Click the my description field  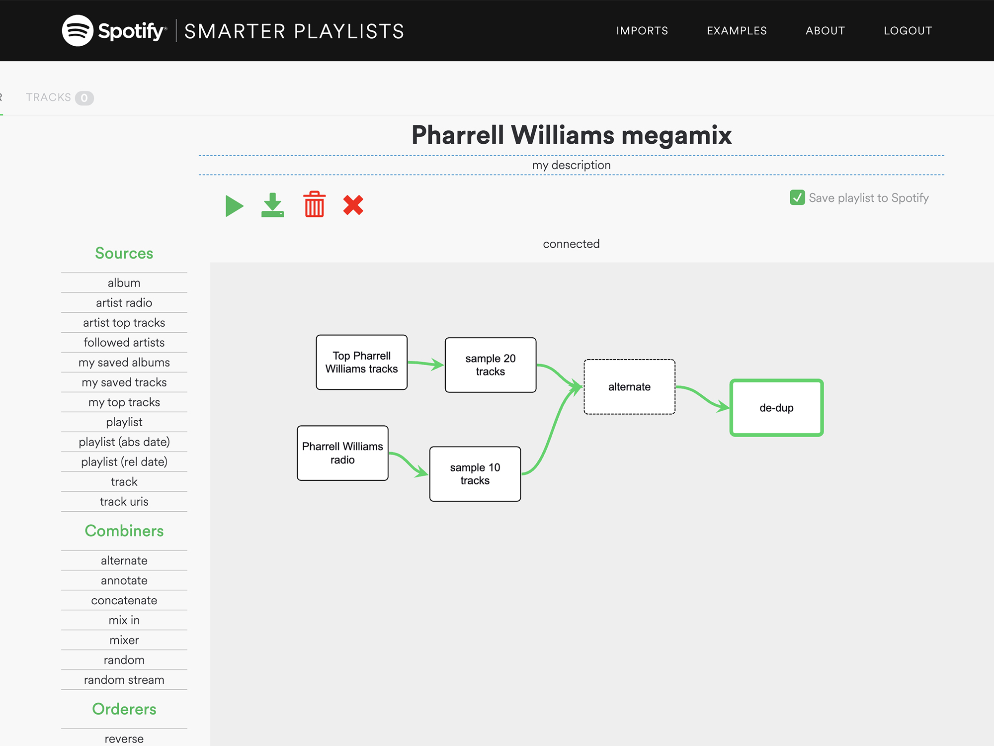click(572, 165)
